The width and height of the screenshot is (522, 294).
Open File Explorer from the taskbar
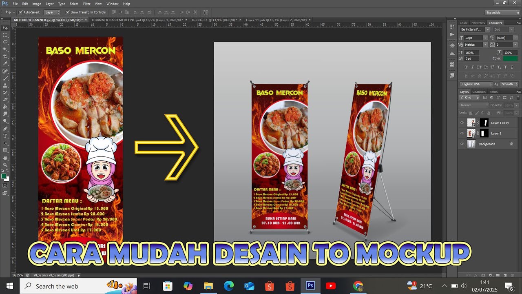(x=208, y=286)
